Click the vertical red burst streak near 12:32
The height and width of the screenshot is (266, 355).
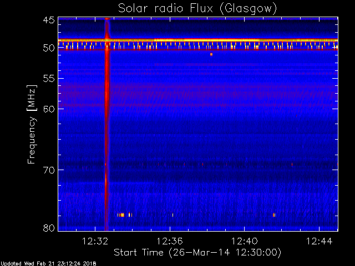(106, 124)
